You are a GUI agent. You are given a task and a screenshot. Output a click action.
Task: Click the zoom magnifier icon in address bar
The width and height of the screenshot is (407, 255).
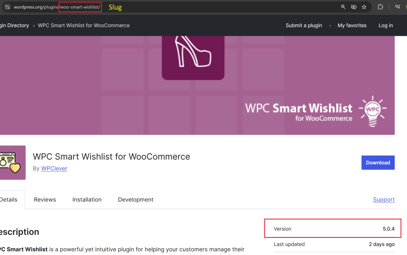(343, 7)
